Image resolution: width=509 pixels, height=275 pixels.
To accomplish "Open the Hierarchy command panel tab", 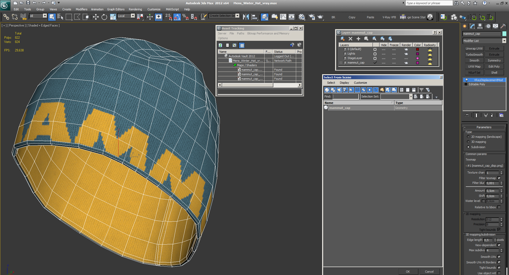I will click(x=480, y=26).
